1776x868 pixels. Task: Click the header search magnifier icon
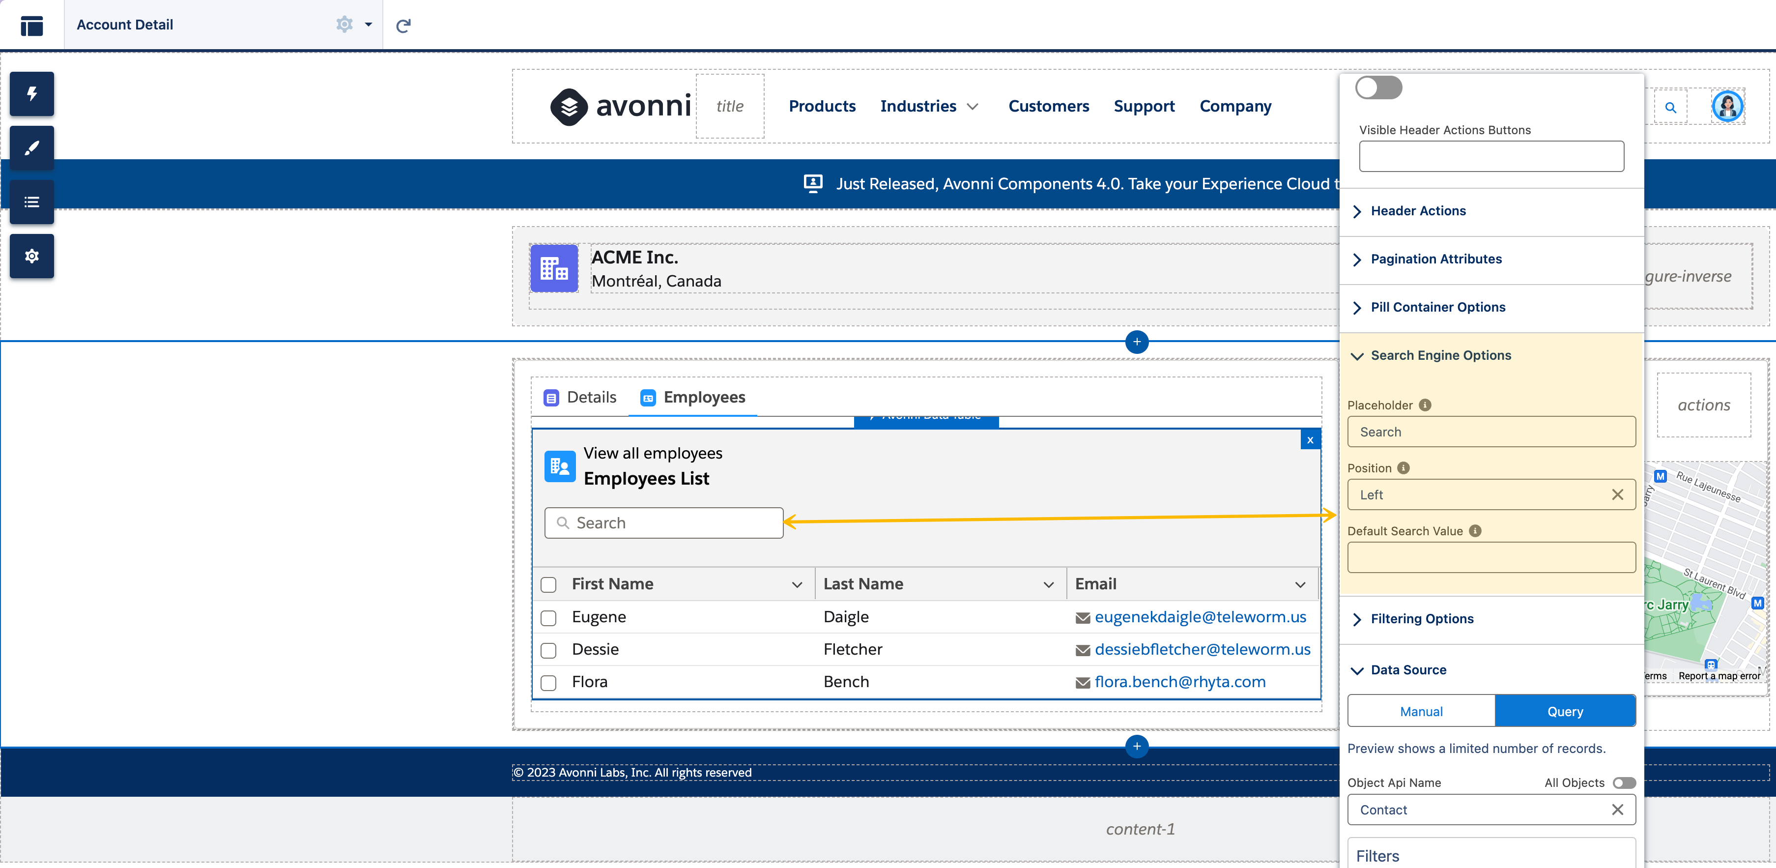click(1670, 108)
